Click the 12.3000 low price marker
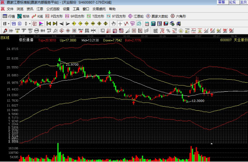The height and width of the screenshot is (162, 248). point(198,101)
